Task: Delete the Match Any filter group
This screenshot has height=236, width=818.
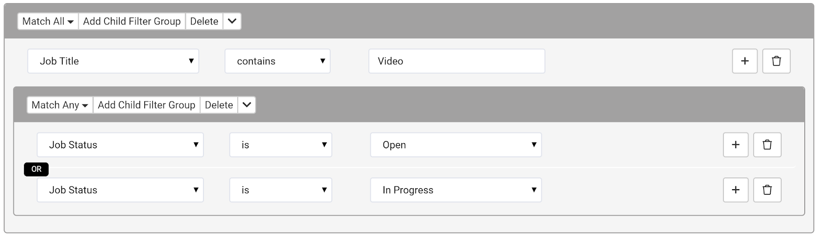Action: (219, 105)
